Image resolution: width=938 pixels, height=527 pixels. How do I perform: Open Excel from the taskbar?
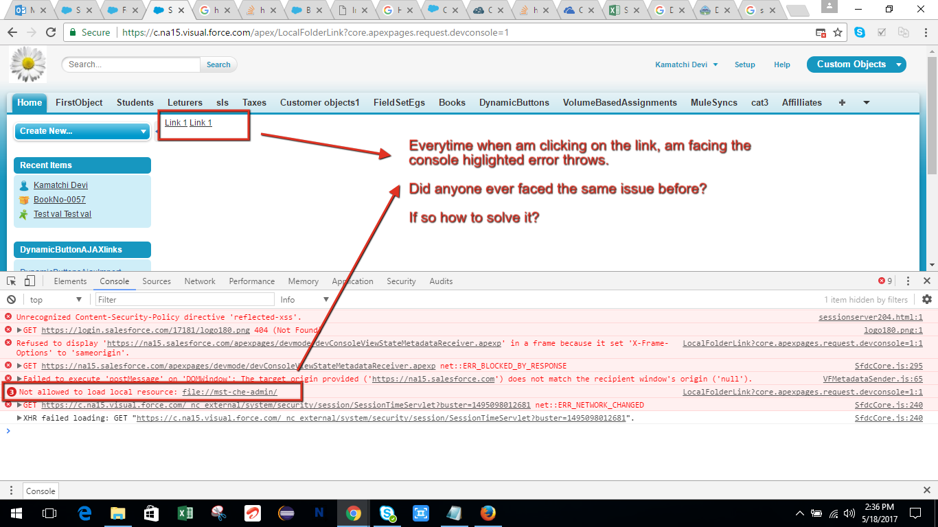[185, 513]
